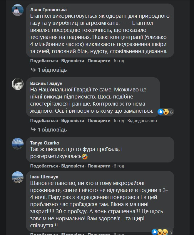194x235 pixels.
Task: Open Іван Шевчук's avatar image
Action: click(x=18, y=177)
